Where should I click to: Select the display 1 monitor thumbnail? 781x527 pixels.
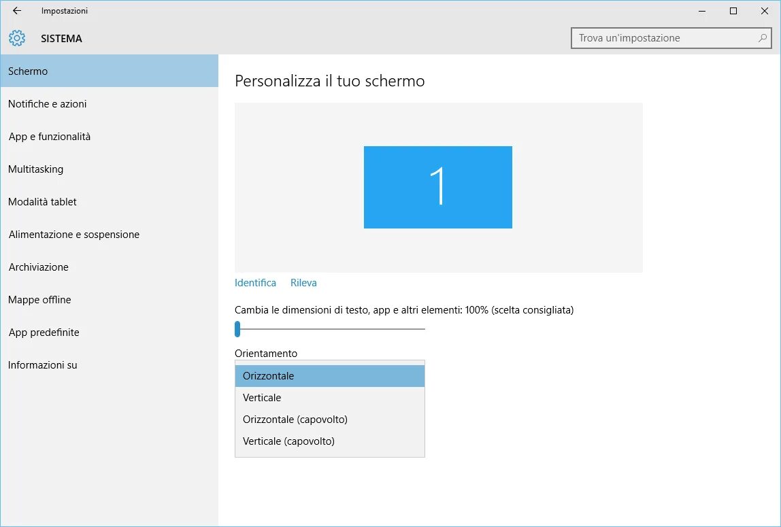point(438,187)
